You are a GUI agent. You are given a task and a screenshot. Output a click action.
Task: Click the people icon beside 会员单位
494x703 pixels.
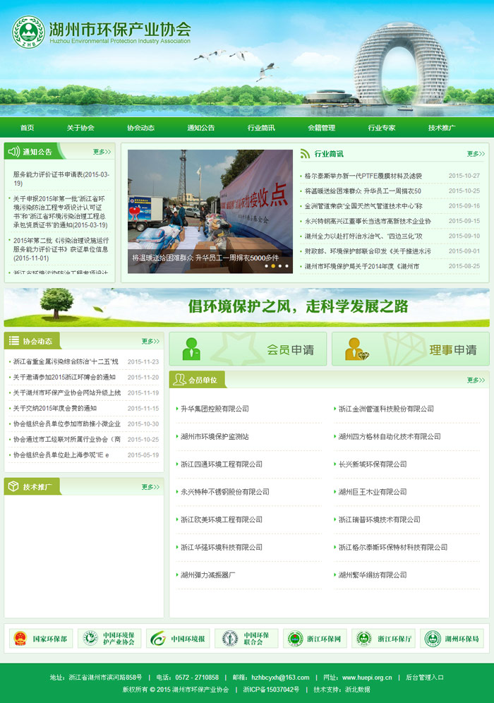coord(179,380)
